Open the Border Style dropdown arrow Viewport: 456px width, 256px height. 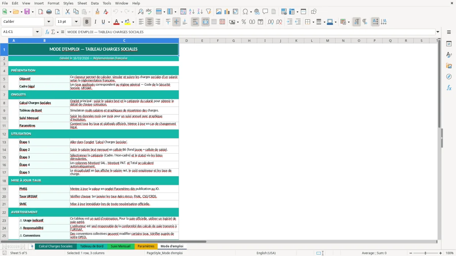pos(324,22)
